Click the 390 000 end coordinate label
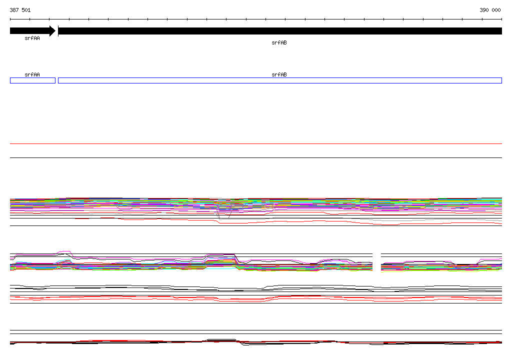 490,10
